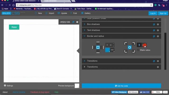Bookmark page with the star icon
Image resolution: width=169 pixels, height=95 pixels.
point(151,5)
